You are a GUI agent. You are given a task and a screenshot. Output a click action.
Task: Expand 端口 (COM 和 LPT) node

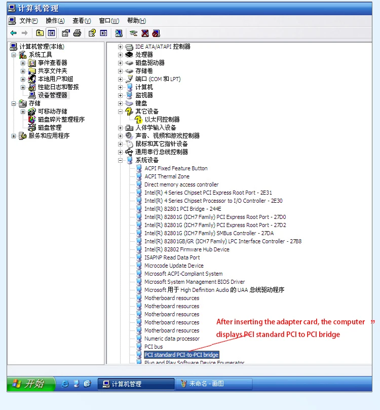point(120,79)
